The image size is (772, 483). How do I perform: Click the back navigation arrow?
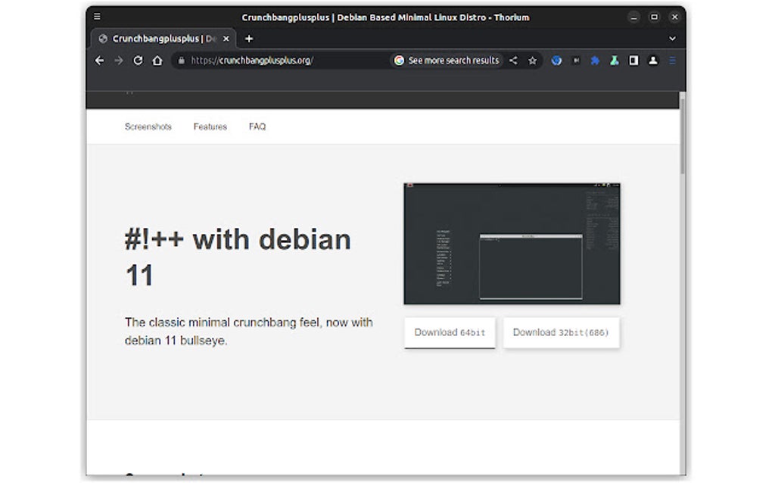pos(99,61)
